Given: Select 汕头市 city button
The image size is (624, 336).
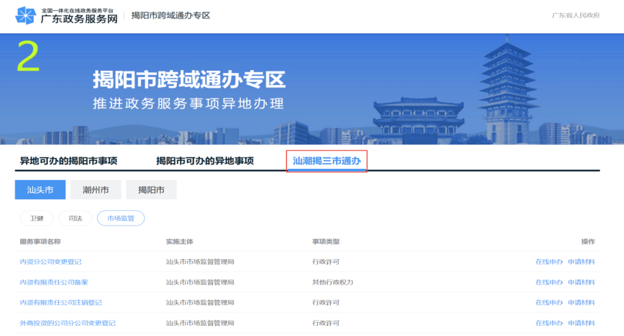Looking at the screenshot, I should click(40, 190).
